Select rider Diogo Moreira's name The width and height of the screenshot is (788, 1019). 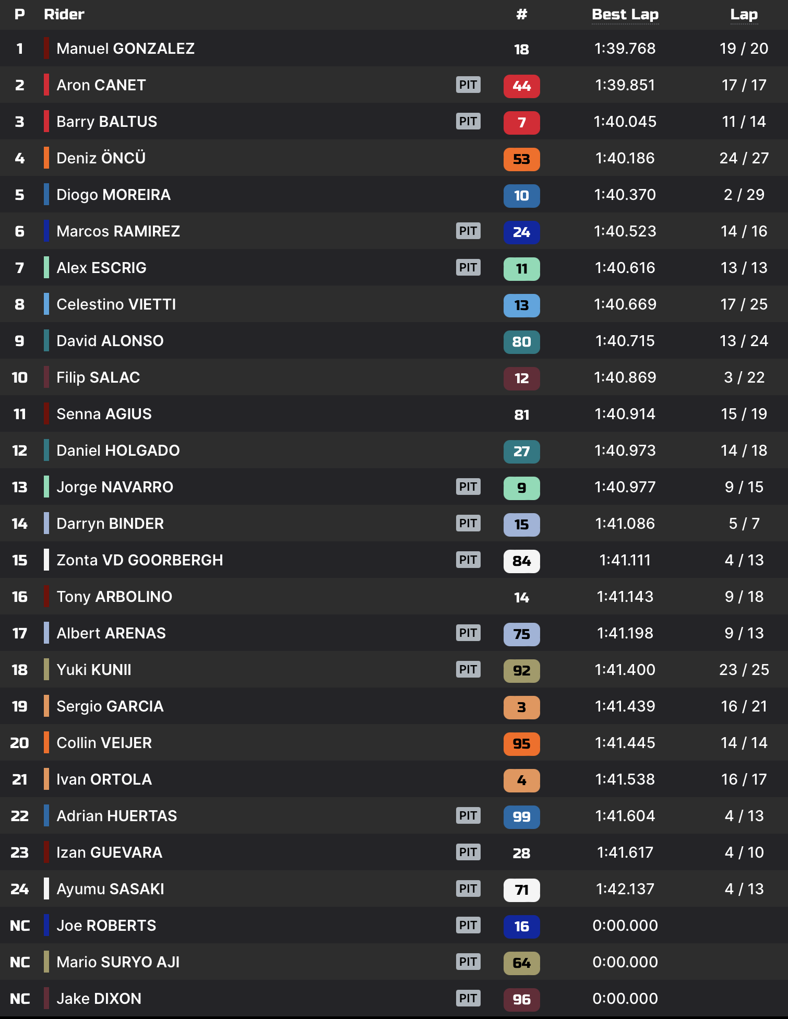coord(113,195)
